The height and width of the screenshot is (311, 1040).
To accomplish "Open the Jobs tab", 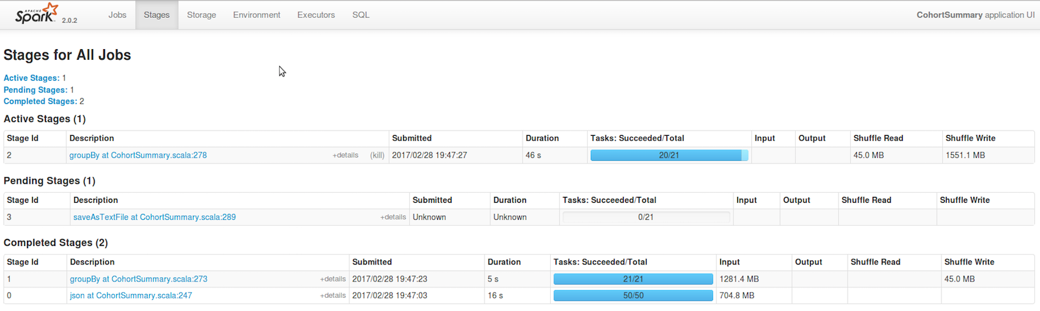I will coord(118,15).
